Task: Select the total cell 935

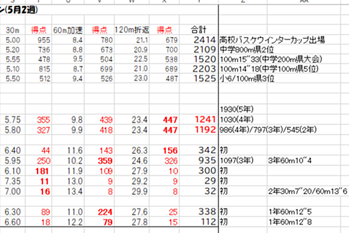Action: coord(207,160)
